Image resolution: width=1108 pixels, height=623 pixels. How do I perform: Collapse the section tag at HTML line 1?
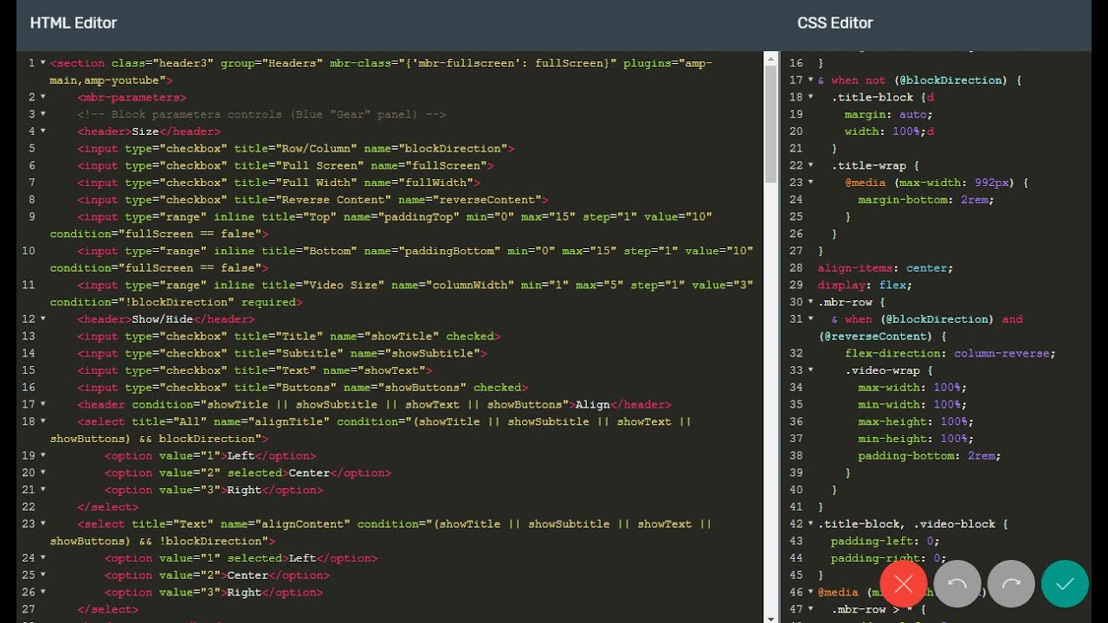click(43, 63)
